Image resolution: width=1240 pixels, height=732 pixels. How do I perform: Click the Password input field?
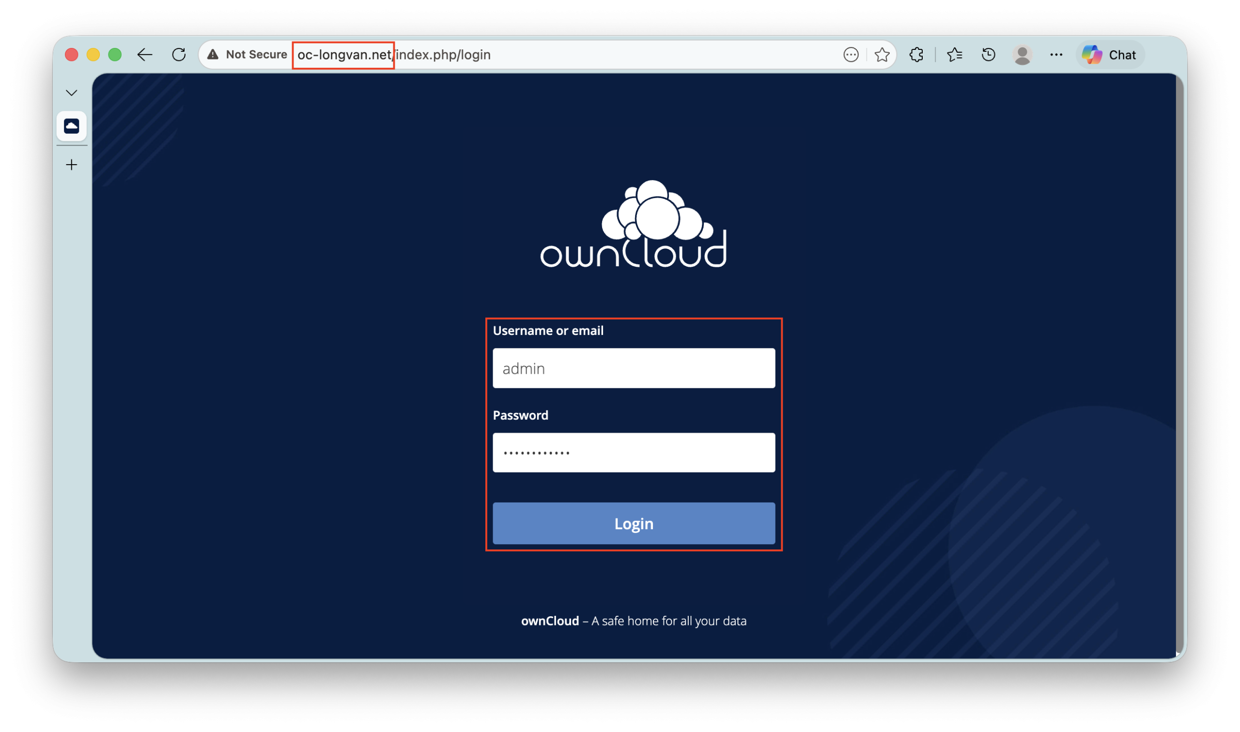coord(634,453)
